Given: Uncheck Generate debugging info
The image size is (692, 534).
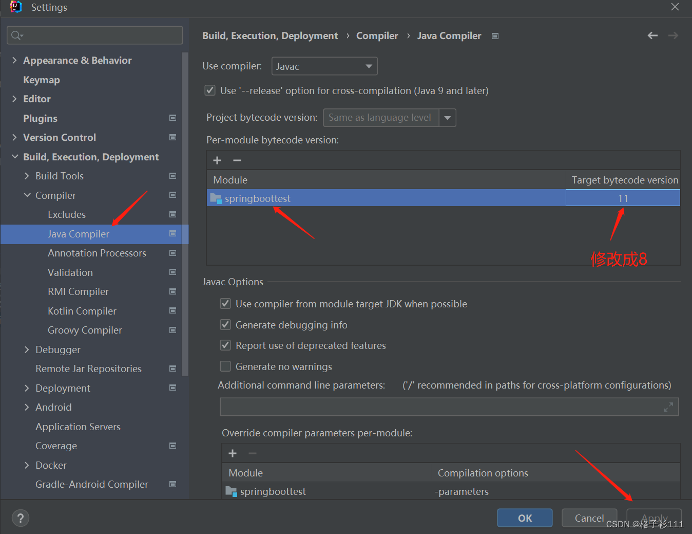Looking at the screenshot, I should [225, 325].
